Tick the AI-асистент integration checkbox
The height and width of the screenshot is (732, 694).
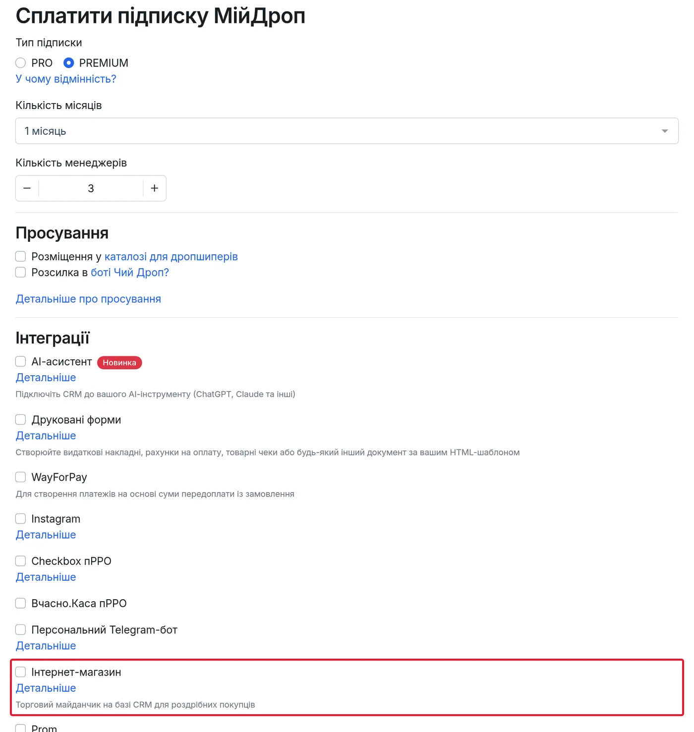[x=20, y=361]
